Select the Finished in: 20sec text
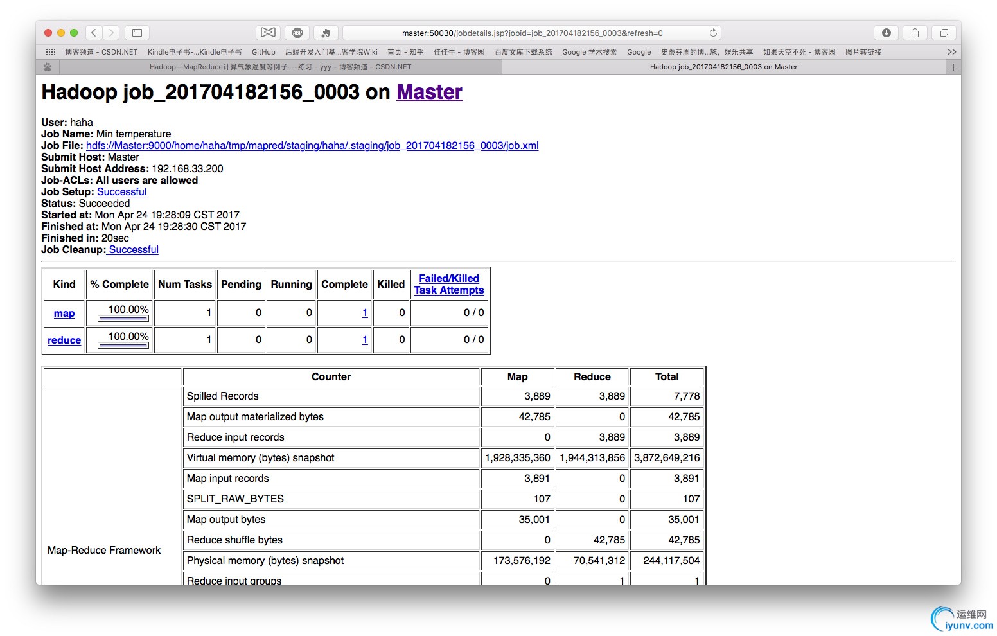 pyautogui.click(x=85, y=238)
